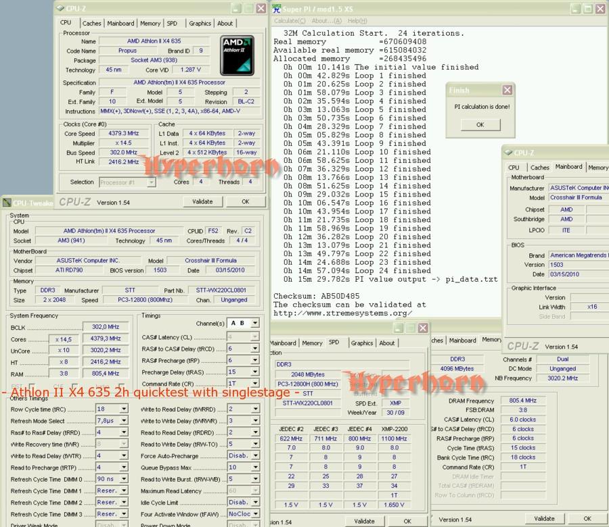Screen dimensions: 609x527
Task: Open CPU tab in CPU-Z Mainboard window
Action: pyautogui.click(x=514, y=168)
